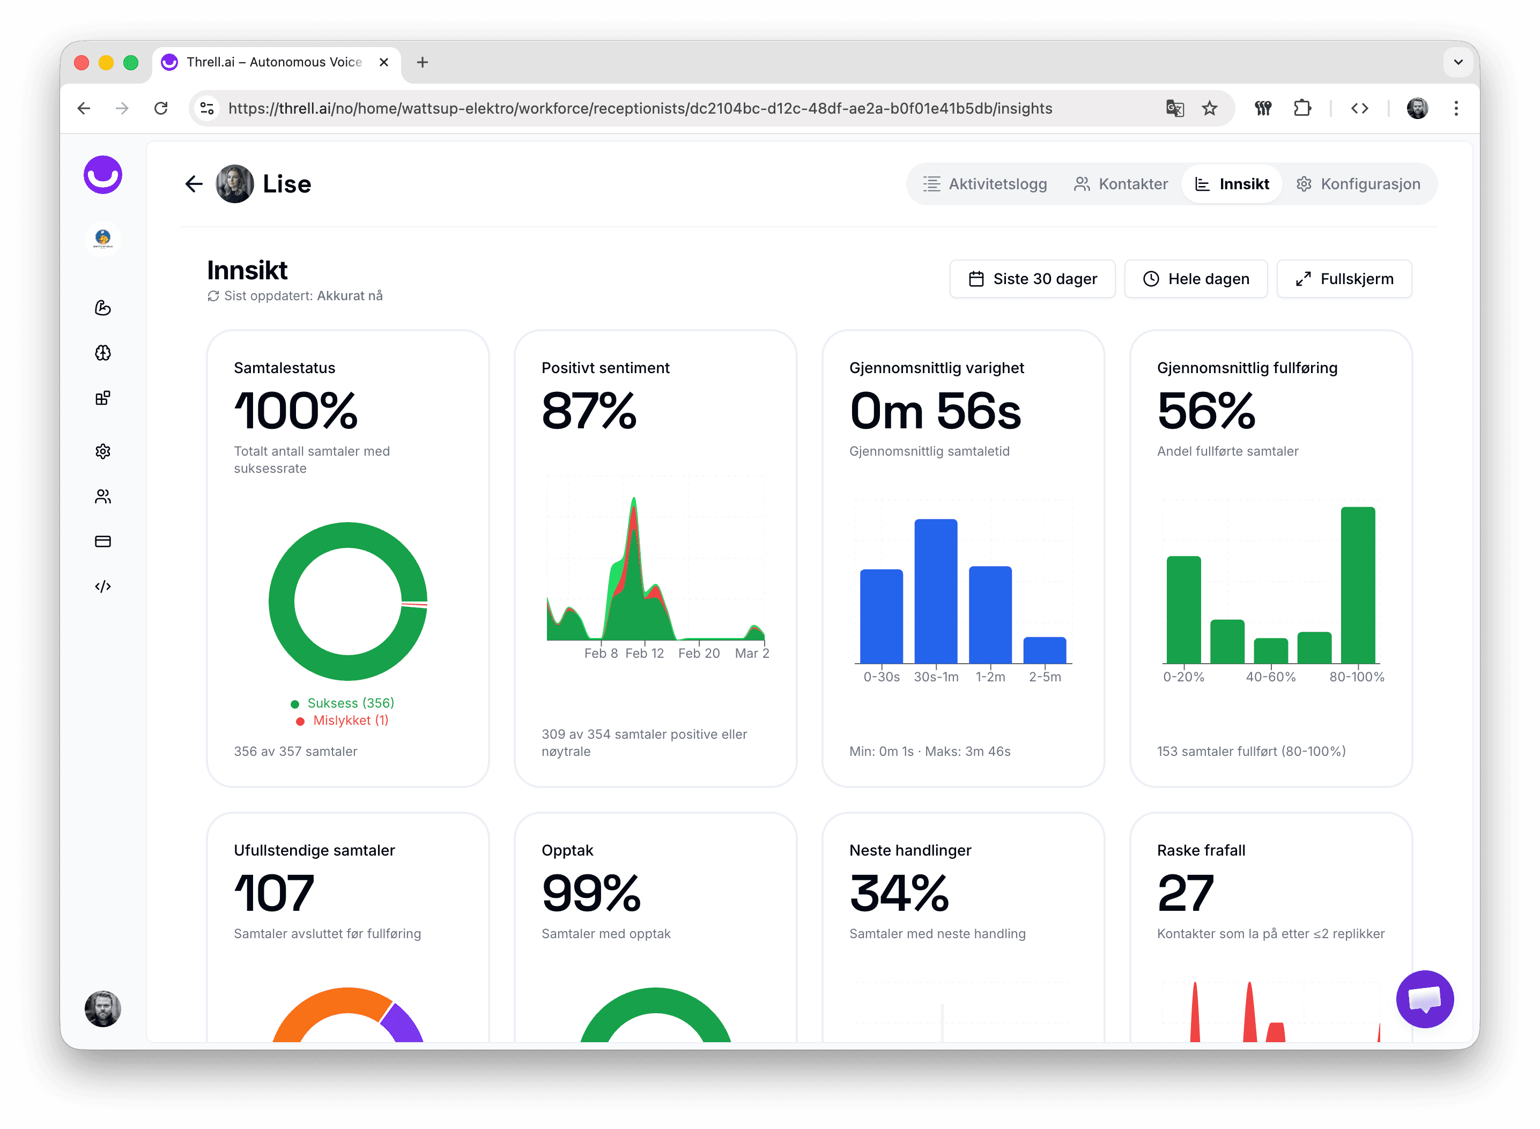The image size is (1540, 1129).
Task: Open the purple chat support bubble
Action: [1425, 999]
